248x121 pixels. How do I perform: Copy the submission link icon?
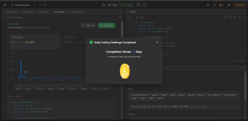pos(120,17)
